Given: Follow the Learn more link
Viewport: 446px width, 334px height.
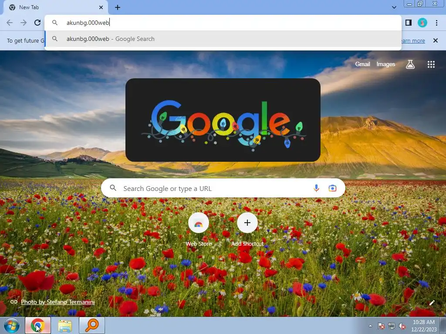Looking at the screenshot, I should tap(413, 40).
